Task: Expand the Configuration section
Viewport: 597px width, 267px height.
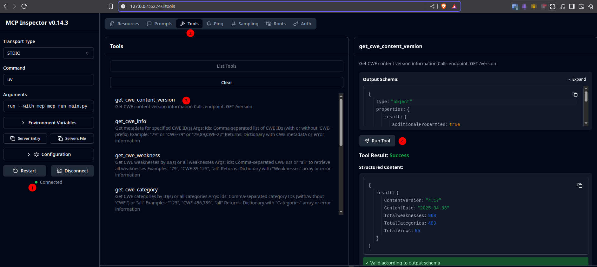Action: pyautogui.click(x=49, y=154)
